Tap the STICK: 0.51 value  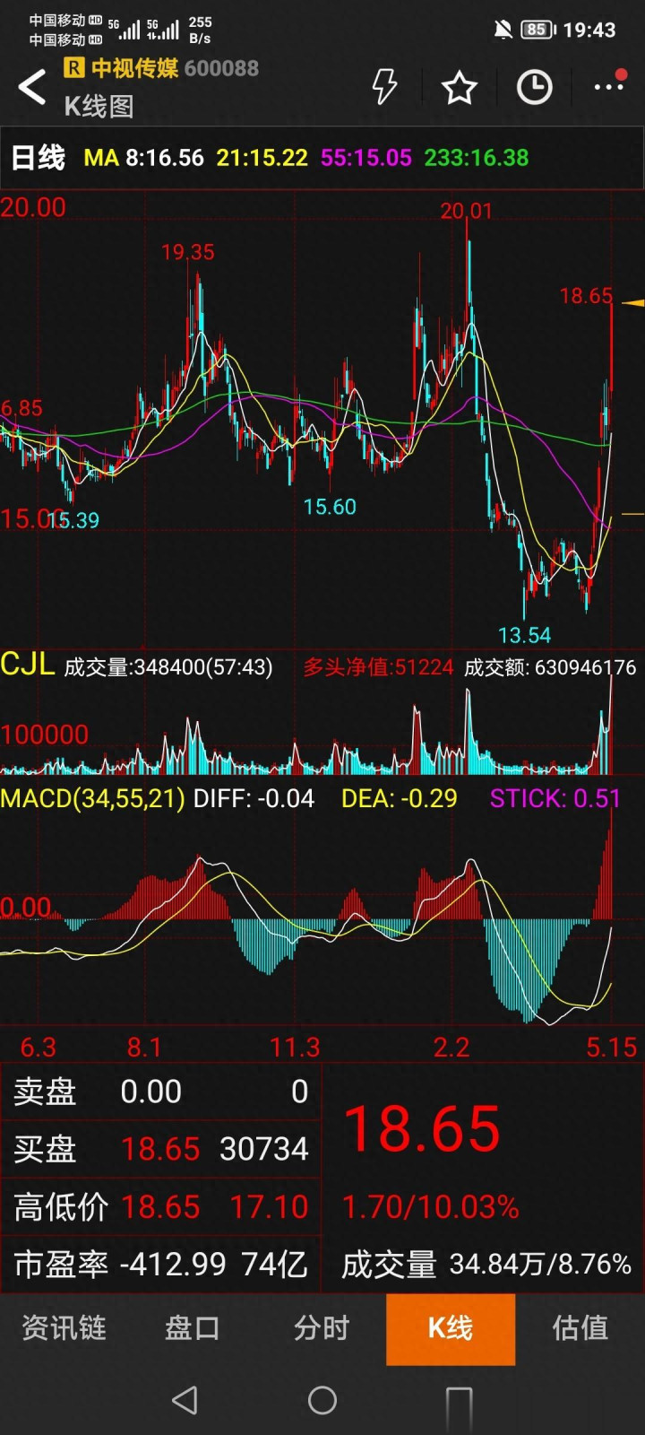[555, 798]
